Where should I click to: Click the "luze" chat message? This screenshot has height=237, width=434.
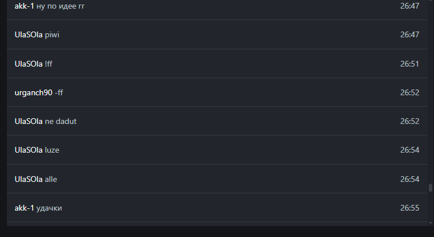tap(52, 150)
